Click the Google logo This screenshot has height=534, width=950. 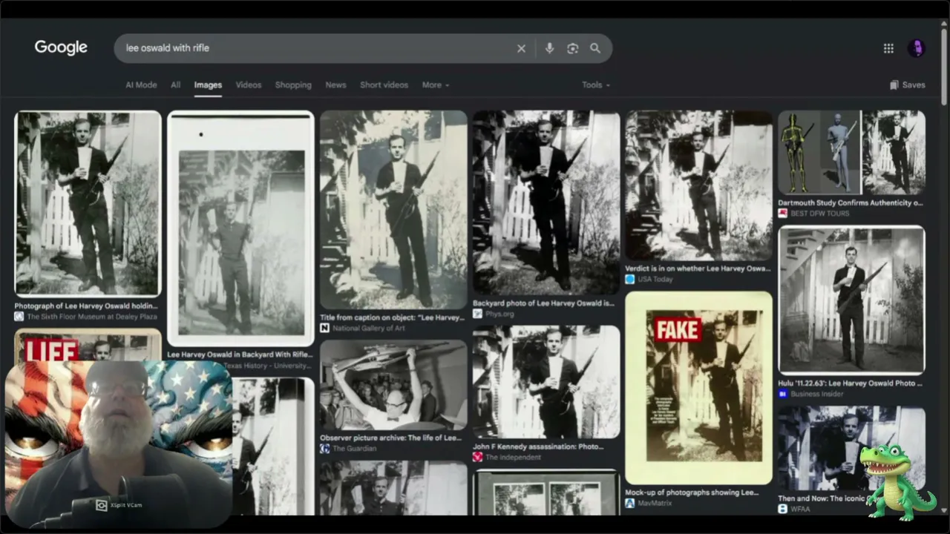[61, 47]
